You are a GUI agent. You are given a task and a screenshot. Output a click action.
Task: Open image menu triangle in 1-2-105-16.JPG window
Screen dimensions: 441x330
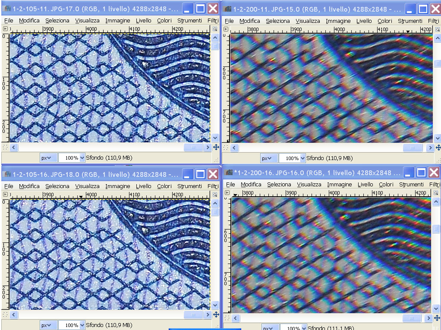pyautogui.click(x=5, y=194)
